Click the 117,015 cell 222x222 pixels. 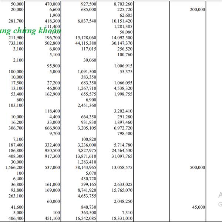tap(88, 49)
